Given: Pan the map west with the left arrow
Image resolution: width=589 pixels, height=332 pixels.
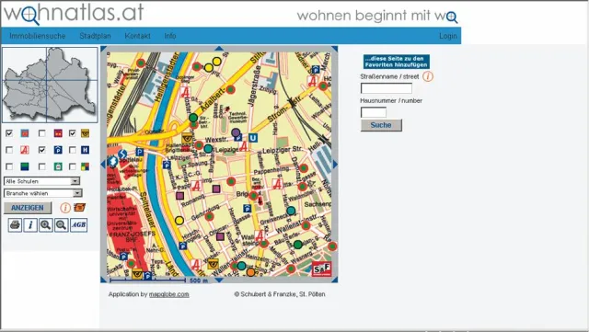Looking at the screenshot, I should (x=103, y=164).
